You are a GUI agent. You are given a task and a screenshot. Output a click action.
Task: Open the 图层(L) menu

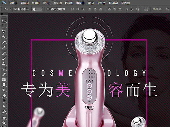[x=46, y=3]
